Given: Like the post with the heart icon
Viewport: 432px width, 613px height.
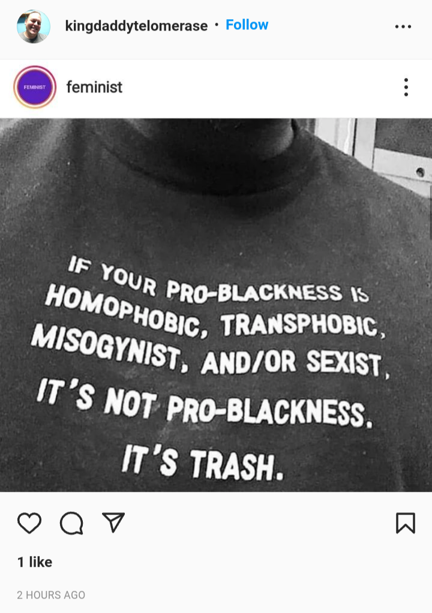Looking at the screenshot, I should pyautogui.click(x=29, y=522).
